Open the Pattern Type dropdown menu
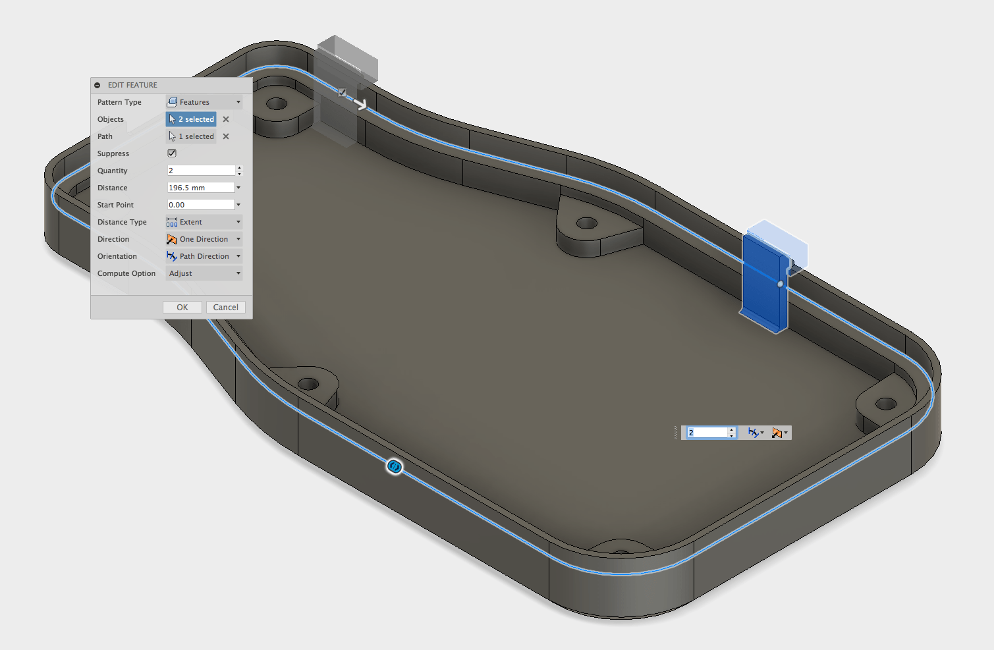The width and height of the screenshot is (994, 650). click(x=238, y=101)
